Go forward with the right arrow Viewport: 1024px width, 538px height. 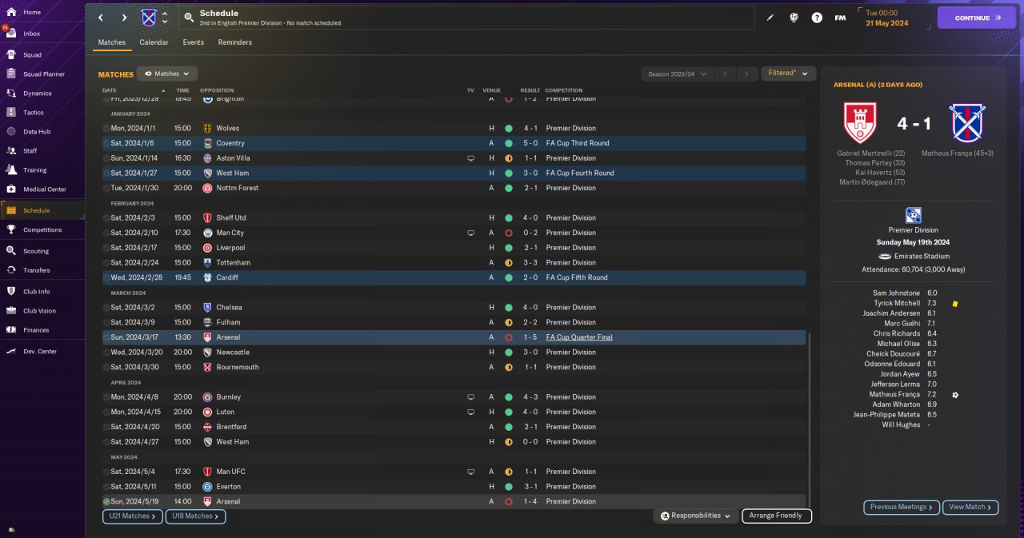point(124,18)
